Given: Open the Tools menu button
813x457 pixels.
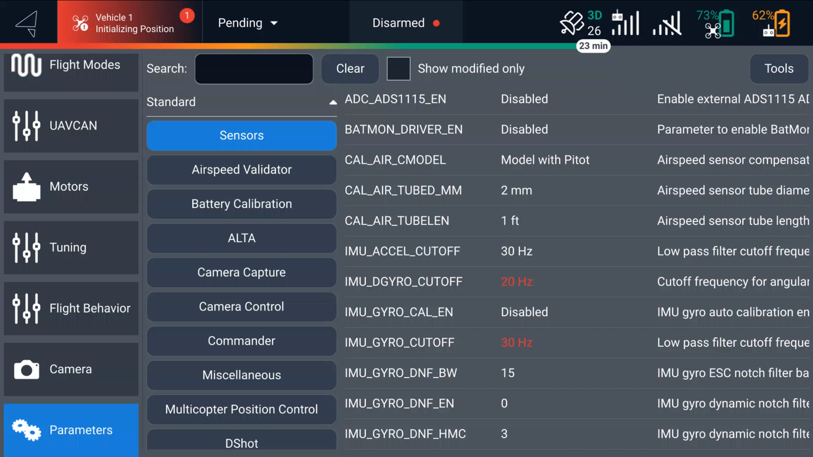Looking at the screenshot, I should click(779, 69).
